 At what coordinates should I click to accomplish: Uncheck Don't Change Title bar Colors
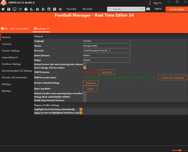[85, 68]
